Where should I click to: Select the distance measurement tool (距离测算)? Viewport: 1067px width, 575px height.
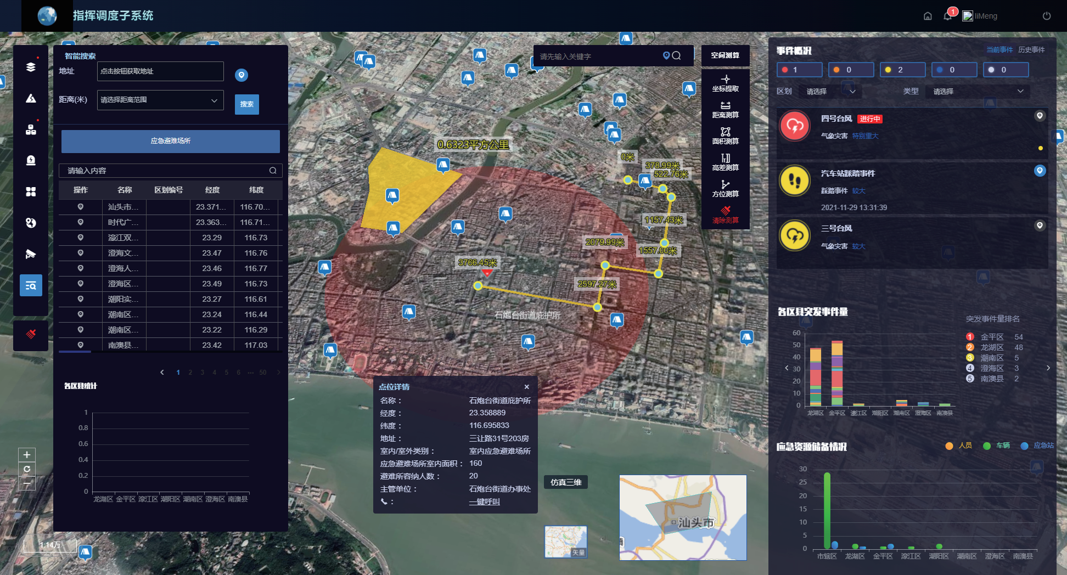(x=725, y=109)
